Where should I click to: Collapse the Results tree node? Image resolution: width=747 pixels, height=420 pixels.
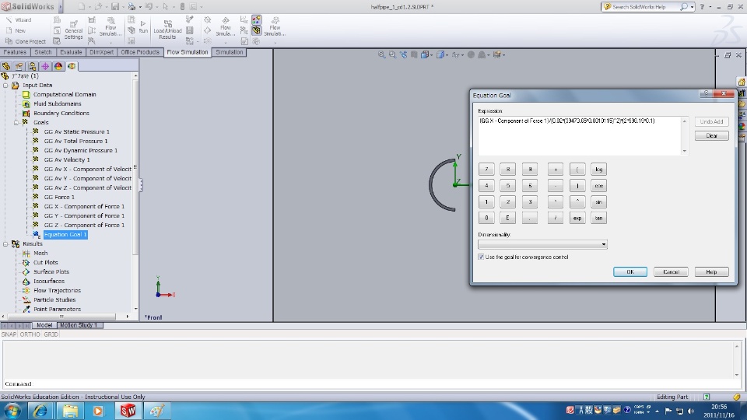[x=5, y=243]
